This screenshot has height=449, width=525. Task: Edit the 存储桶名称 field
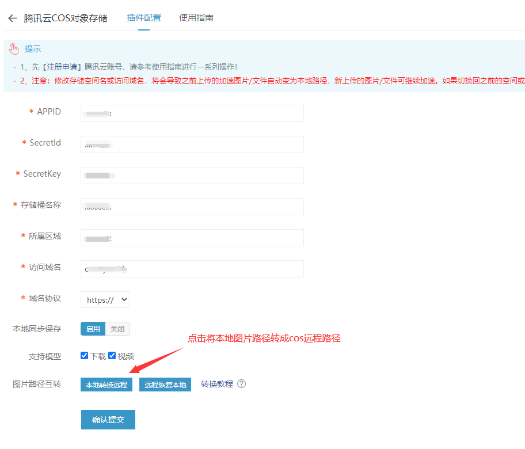click(x=192, y=207)
